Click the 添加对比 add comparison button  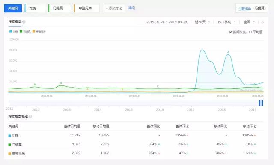pos(114,8)
